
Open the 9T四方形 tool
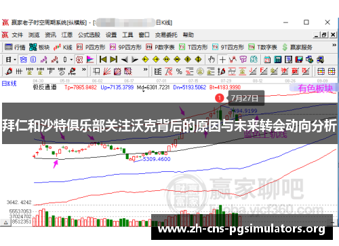tap(228, 47)
